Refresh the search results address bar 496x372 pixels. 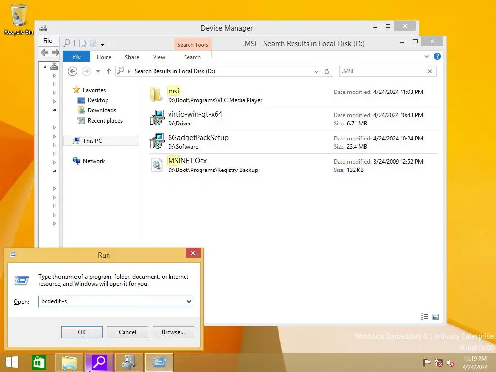click(327, 71)
